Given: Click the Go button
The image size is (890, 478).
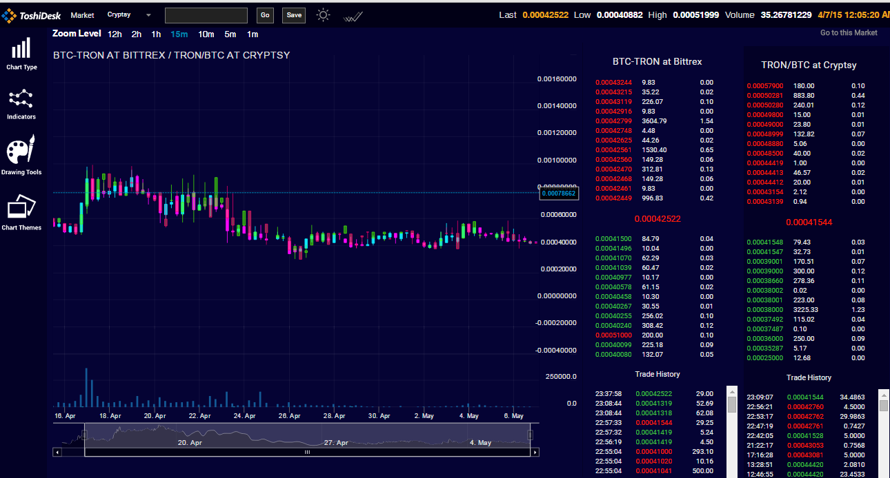Looking at the screenshot, I should (265, 15).
